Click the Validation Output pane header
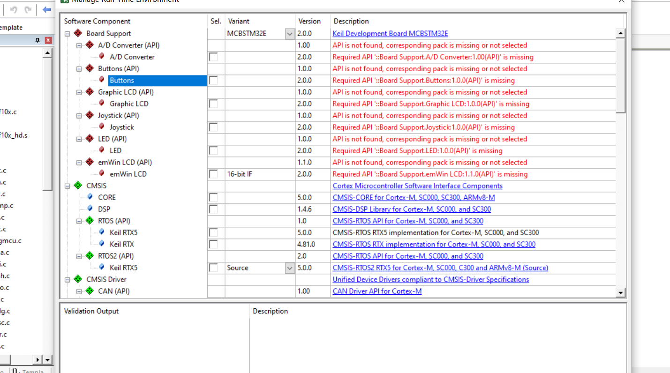Screen dimensions: 670x373 tap(91, 311)
